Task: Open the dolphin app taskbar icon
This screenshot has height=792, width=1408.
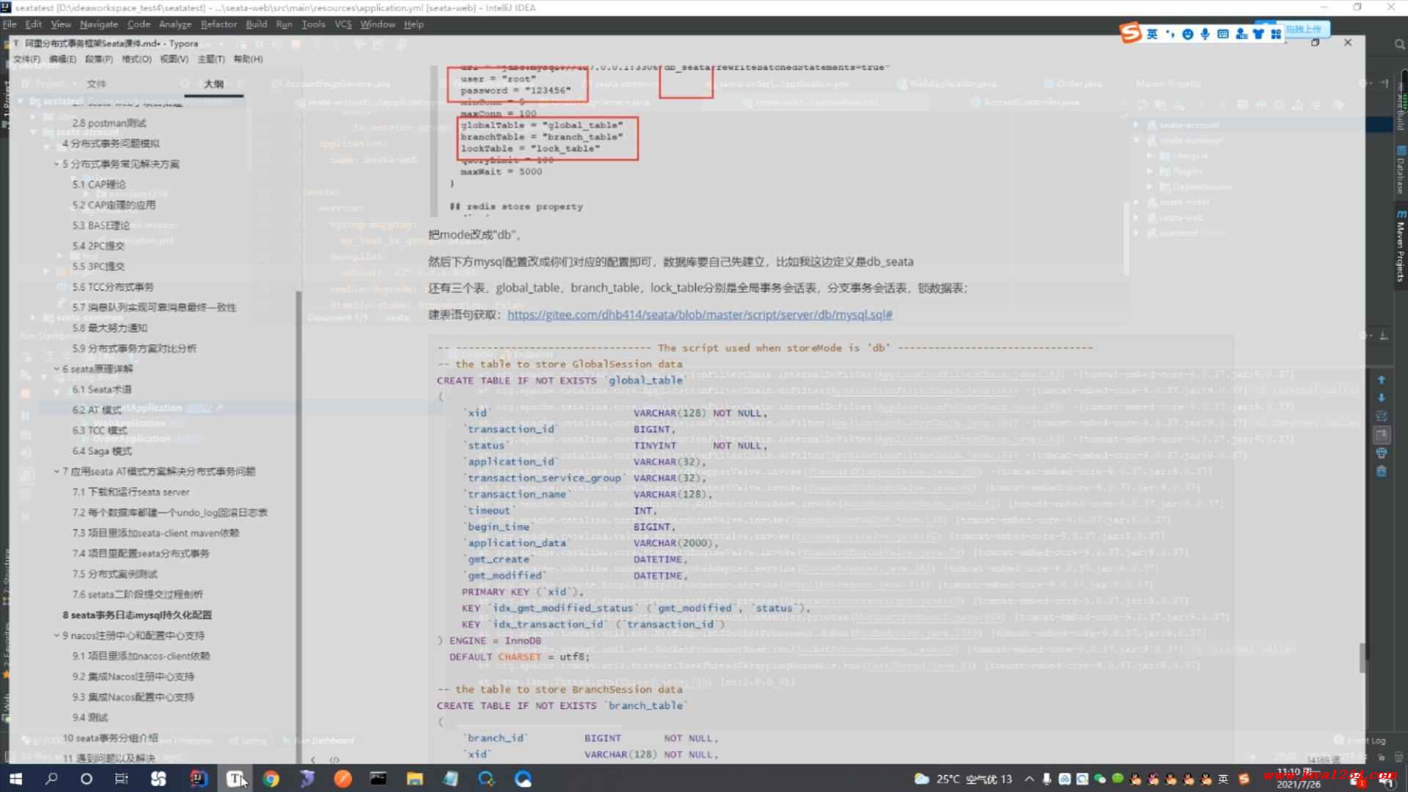Action: 307,779
